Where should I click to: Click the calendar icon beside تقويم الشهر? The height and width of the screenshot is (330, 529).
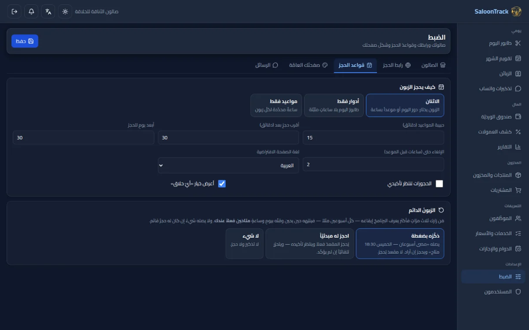click(x=518, y=59)
